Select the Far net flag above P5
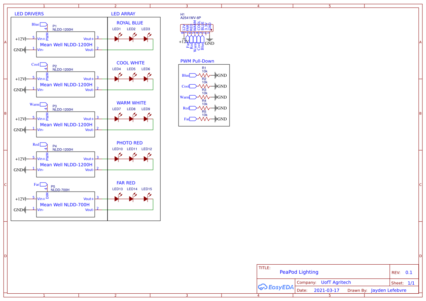Screen dimensions: 426x301 click(43, 185)
